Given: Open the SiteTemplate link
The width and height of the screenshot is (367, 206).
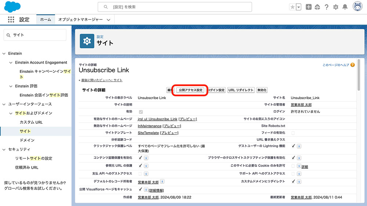Looking at the screenshot, I should [148, 133].
